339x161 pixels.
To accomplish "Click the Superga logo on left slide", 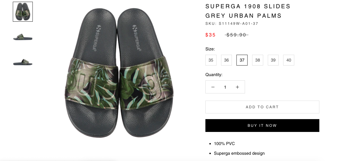I will tap(97, 37).
